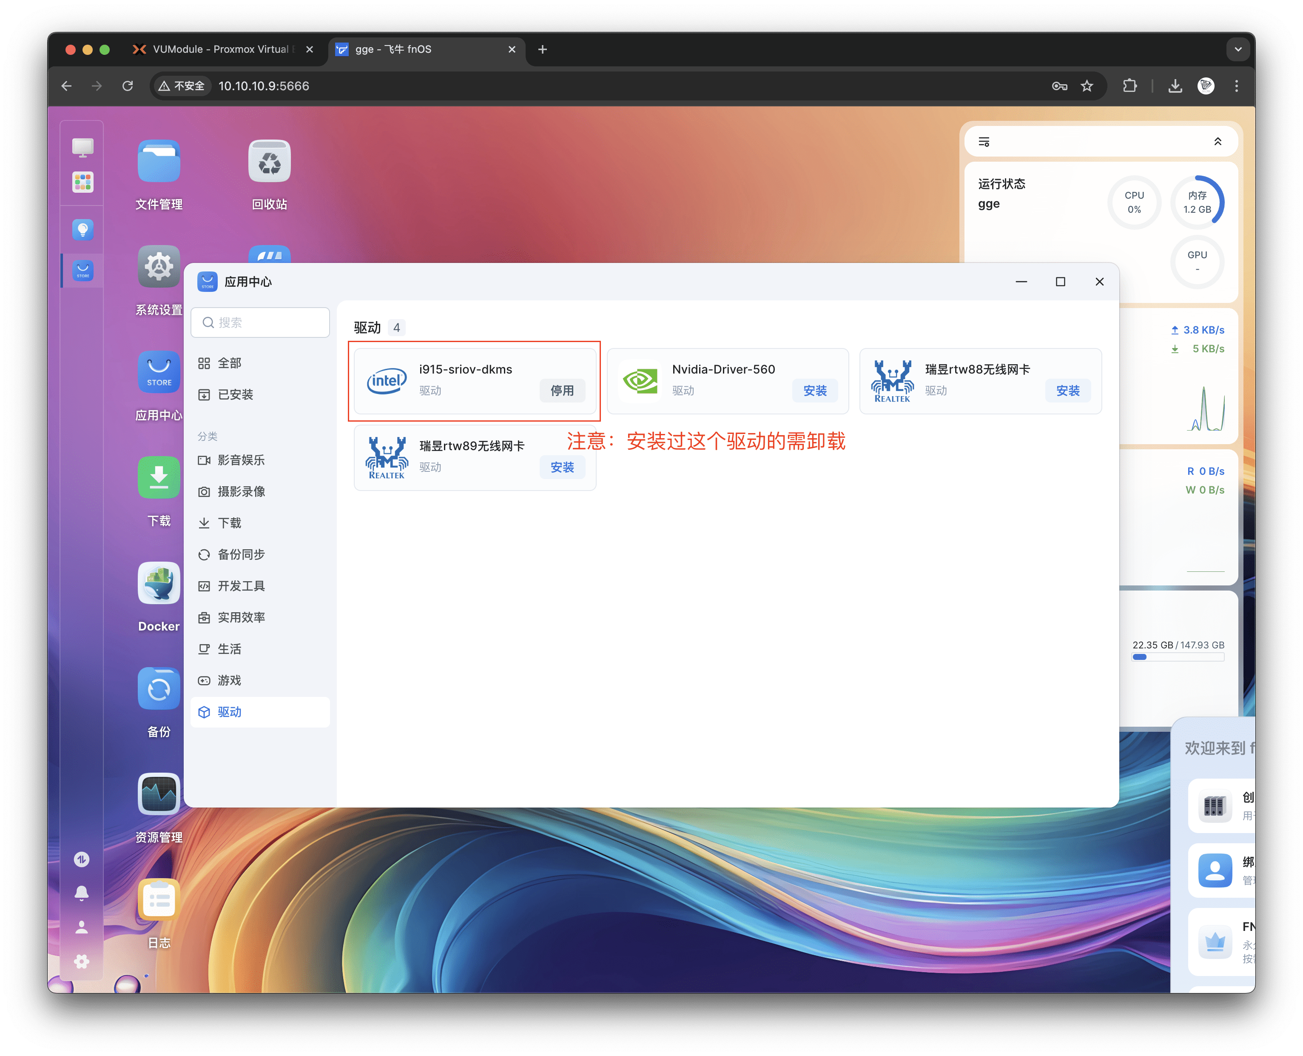Open the Resource Management monitor icon
The image size is (1303, 1056).
pyautogui.click(x=159, y=794)
